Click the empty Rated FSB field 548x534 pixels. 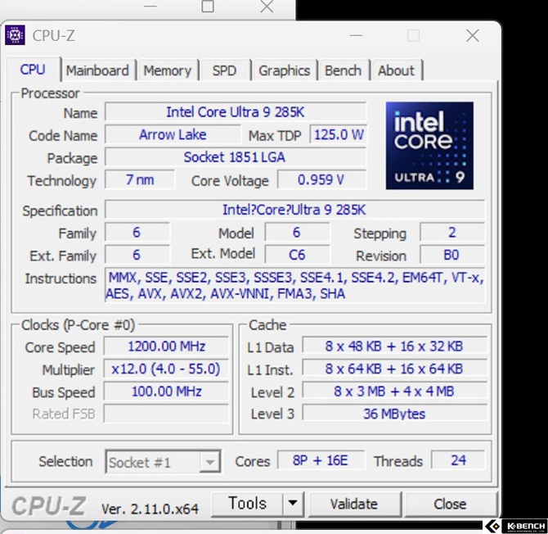coord(166,414)
